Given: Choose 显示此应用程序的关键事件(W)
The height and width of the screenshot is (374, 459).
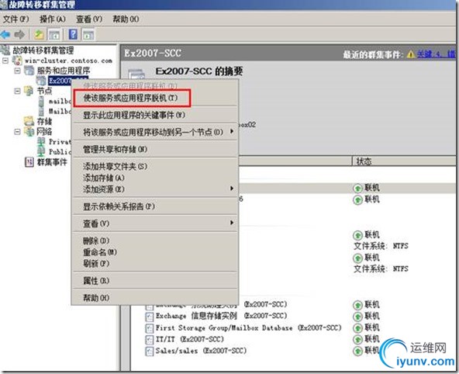Looking at the screenshot, I should 134,115.
